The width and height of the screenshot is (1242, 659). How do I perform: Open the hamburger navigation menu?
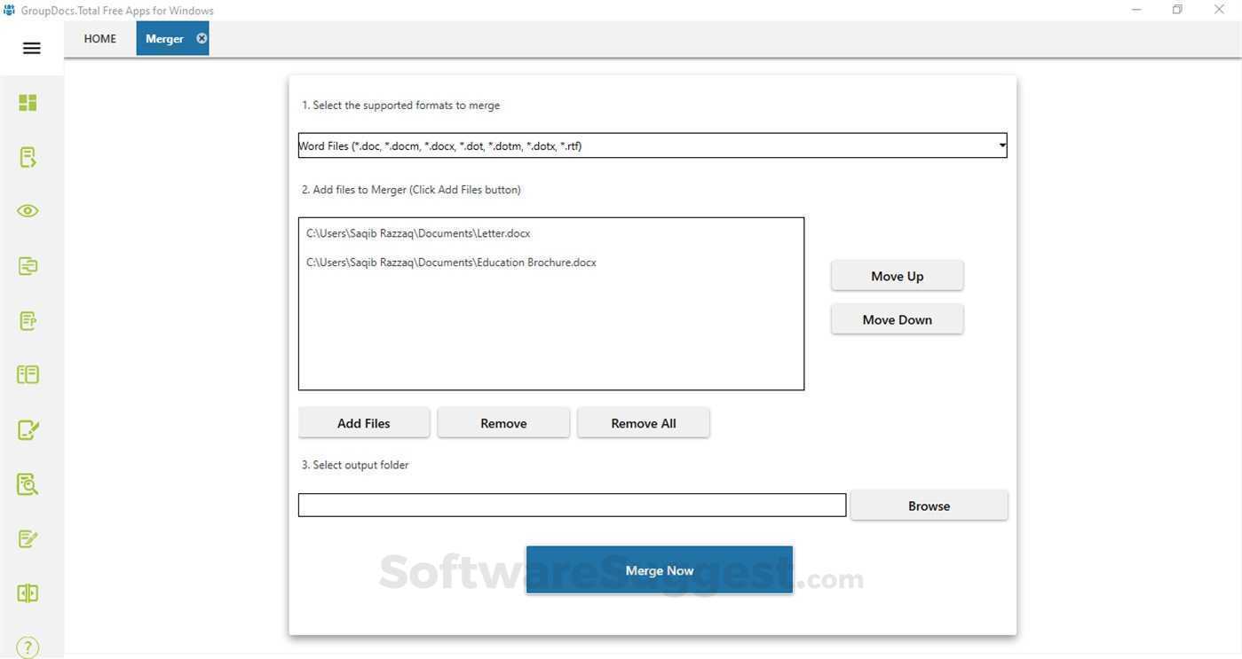coord(31,48)
